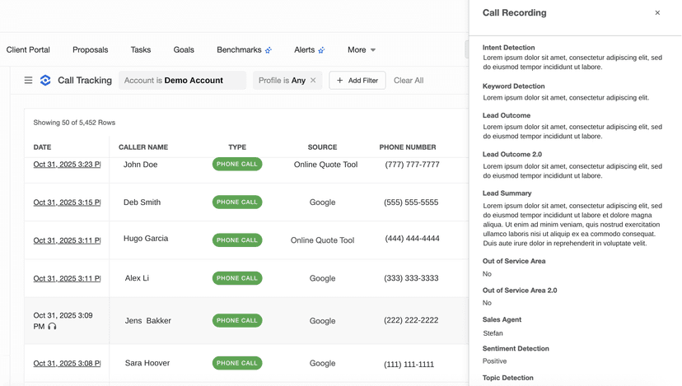Sort by the CALLER NAME column header

pos(143,147)
